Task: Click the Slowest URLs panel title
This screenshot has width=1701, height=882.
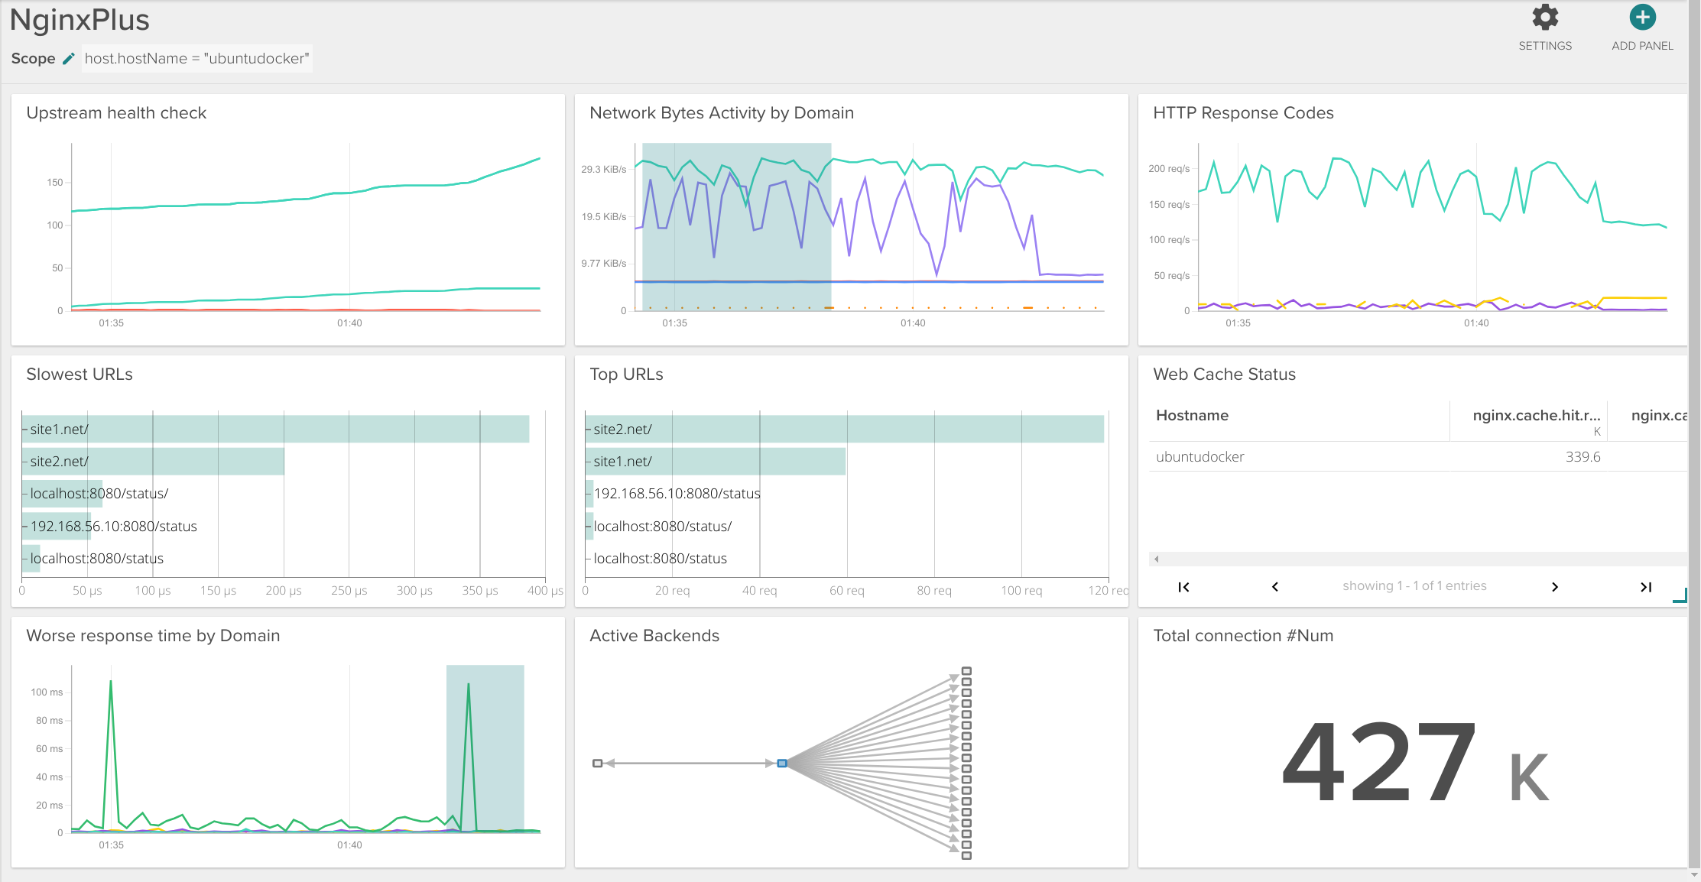Action: 80,375
